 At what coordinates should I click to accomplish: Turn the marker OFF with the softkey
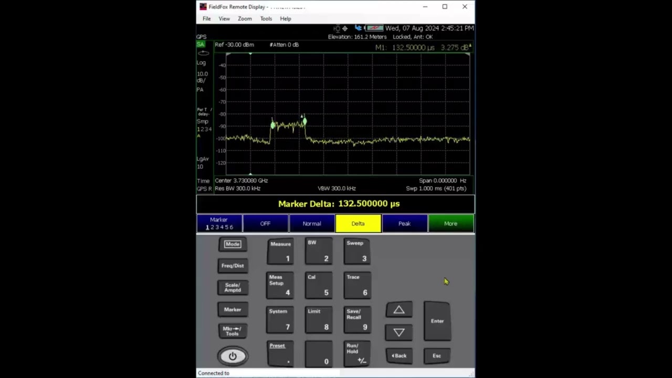click(x=265, y=224)
